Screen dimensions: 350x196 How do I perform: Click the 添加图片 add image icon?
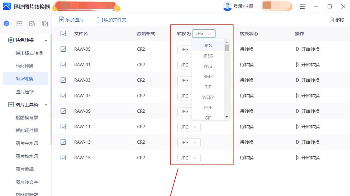tap(62, 20)
